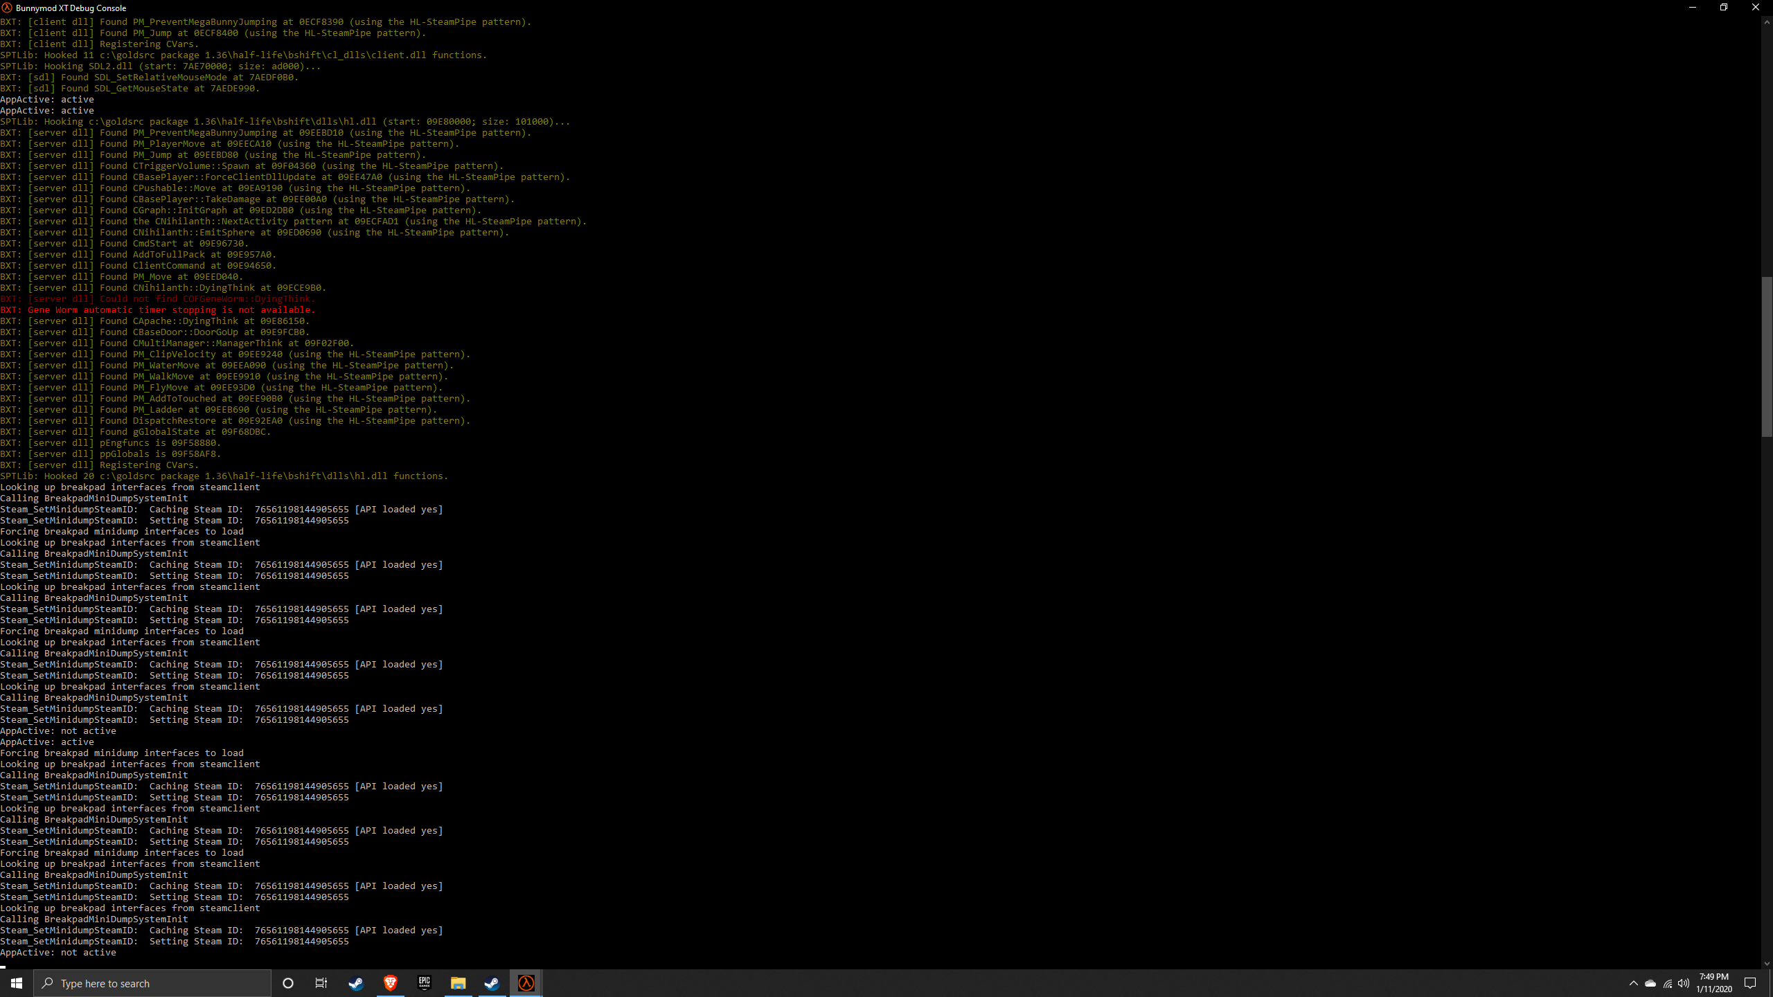Image resolution: width=1773 pixels, height=997 pixels.
Task: Open the clock showing 7:49 PM
Action: [1714, 983]
